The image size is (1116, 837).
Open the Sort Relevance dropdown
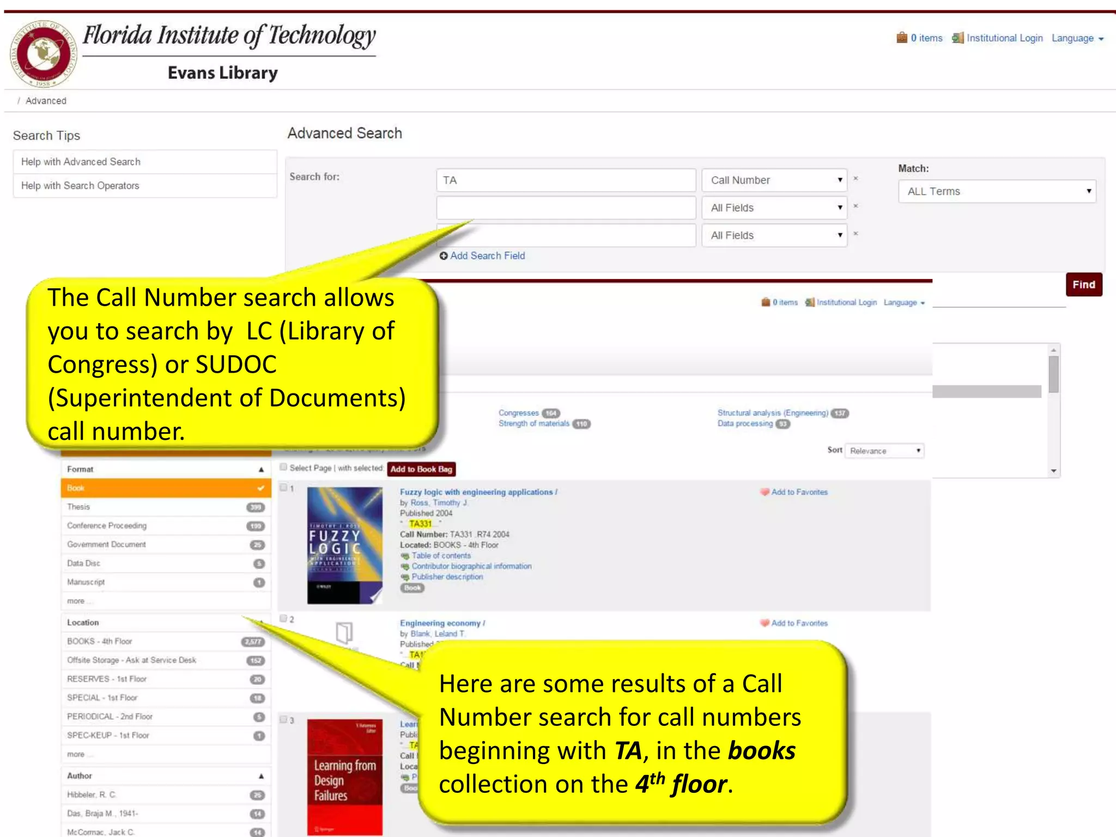point(884,451)
